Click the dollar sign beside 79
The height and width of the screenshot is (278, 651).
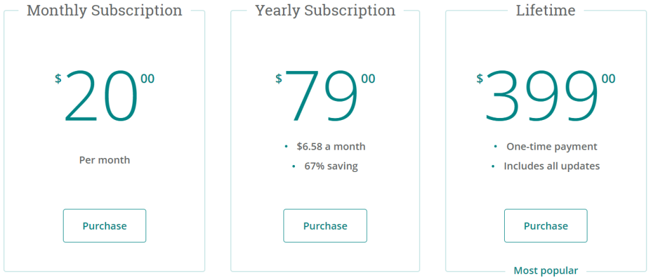click(278, 78)
